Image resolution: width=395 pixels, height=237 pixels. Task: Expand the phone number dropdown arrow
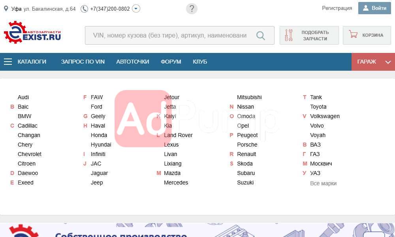point(136,9)
